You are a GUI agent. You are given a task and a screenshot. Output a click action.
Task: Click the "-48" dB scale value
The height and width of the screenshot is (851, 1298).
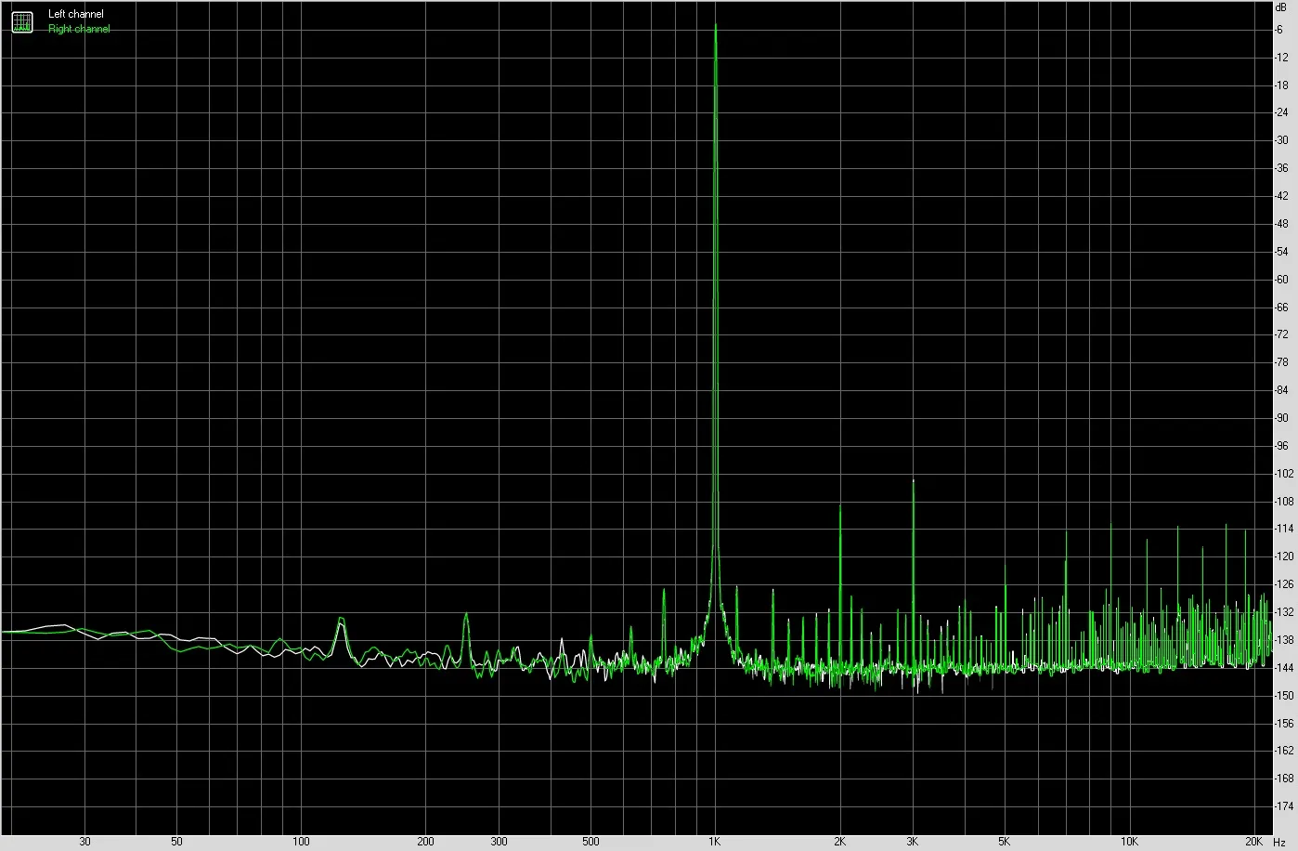1282,224
